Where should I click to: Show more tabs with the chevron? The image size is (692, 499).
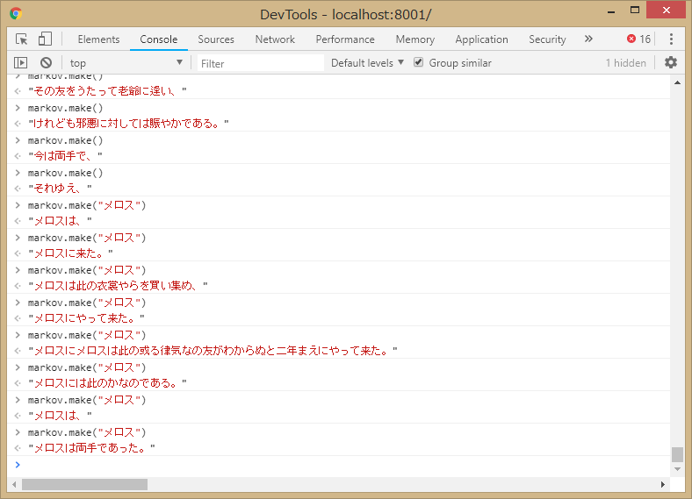(x=588, y=39)
